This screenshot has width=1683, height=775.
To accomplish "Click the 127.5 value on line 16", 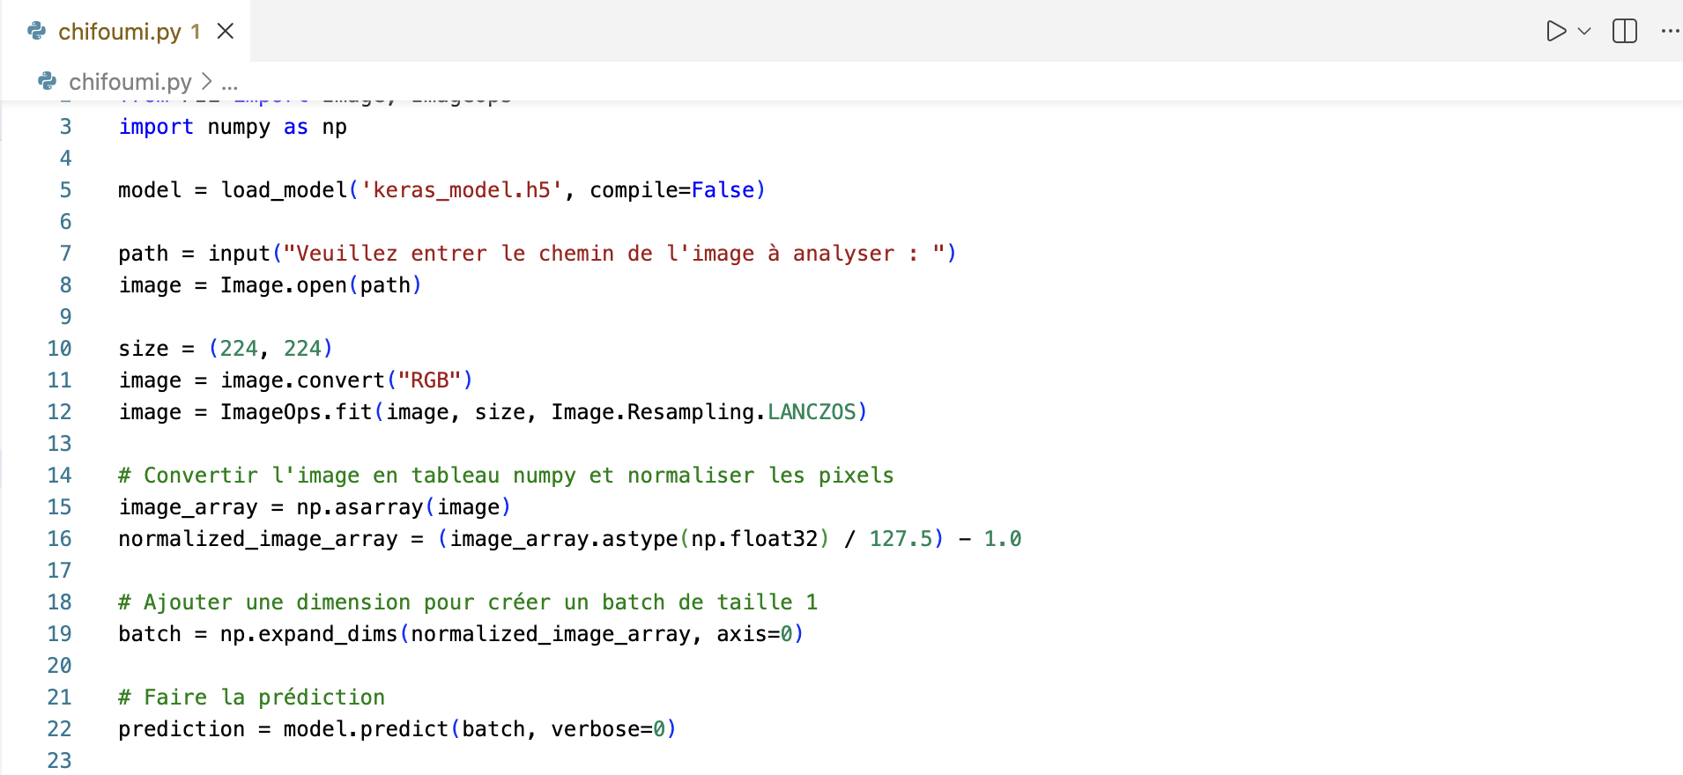I will coord(901,539).
